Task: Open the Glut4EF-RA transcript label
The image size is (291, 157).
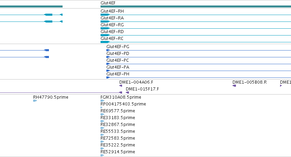Action: 112,18
